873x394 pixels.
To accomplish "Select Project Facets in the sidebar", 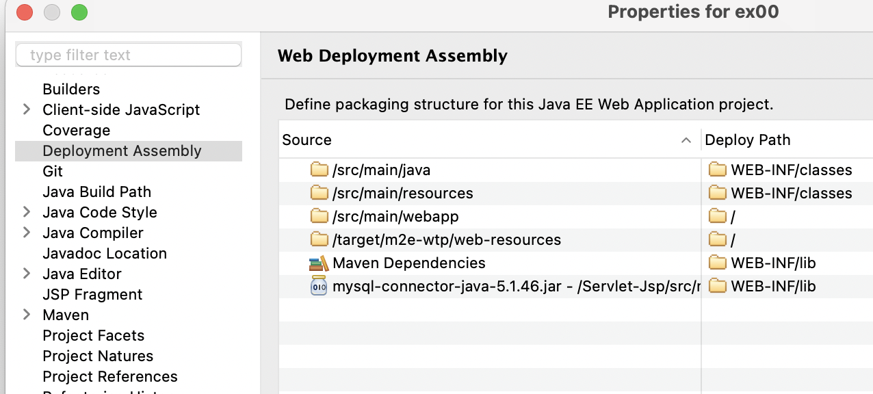I will [x=93, y=335].
